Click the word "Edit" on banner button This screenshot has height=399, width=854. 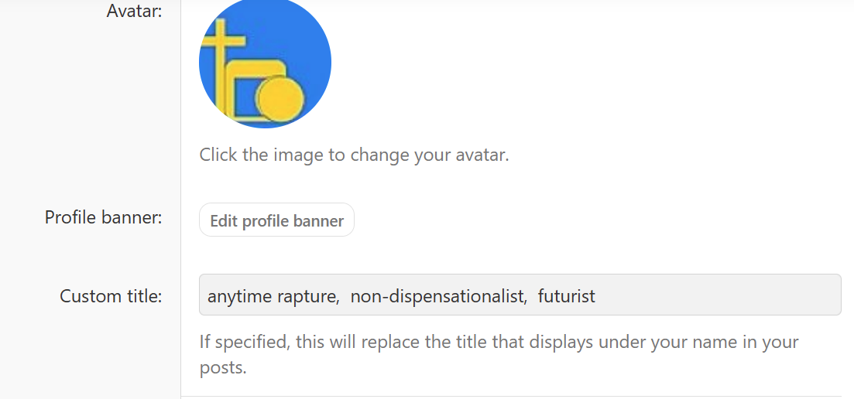click(224, 221)
